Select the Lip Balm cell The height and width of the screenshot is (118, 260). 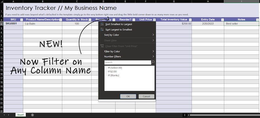[x=43, y=24]
